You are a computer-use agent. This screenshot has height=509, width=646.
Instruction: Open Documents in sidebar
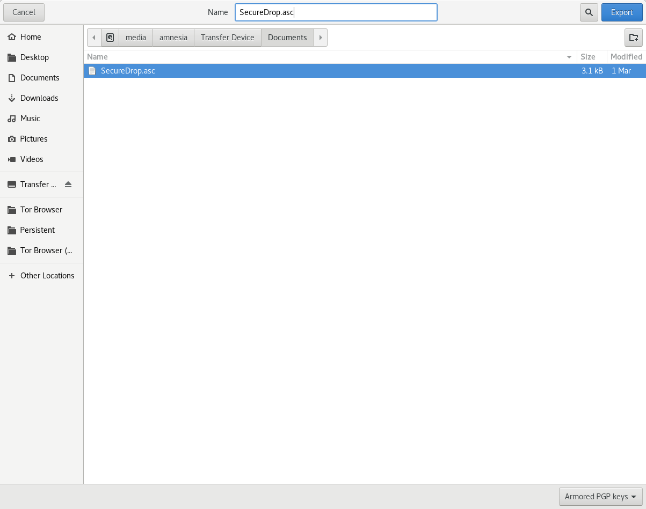41,78
